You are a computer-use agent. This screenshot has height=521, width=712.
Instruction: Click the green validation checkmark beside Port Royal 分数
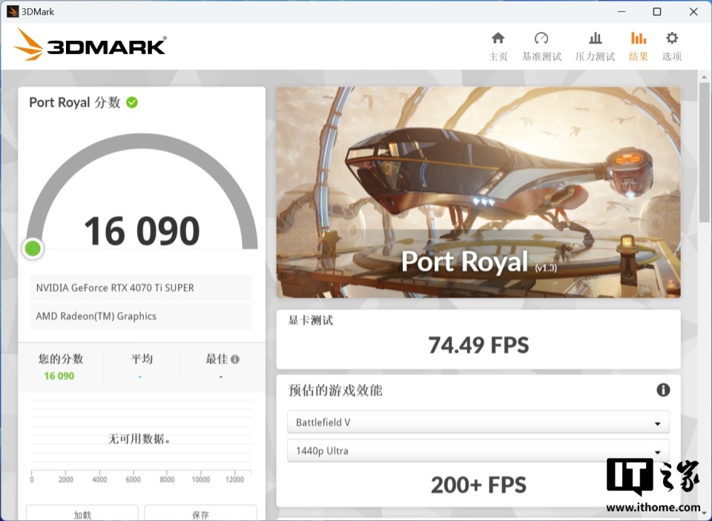click(x=132, y=102)
